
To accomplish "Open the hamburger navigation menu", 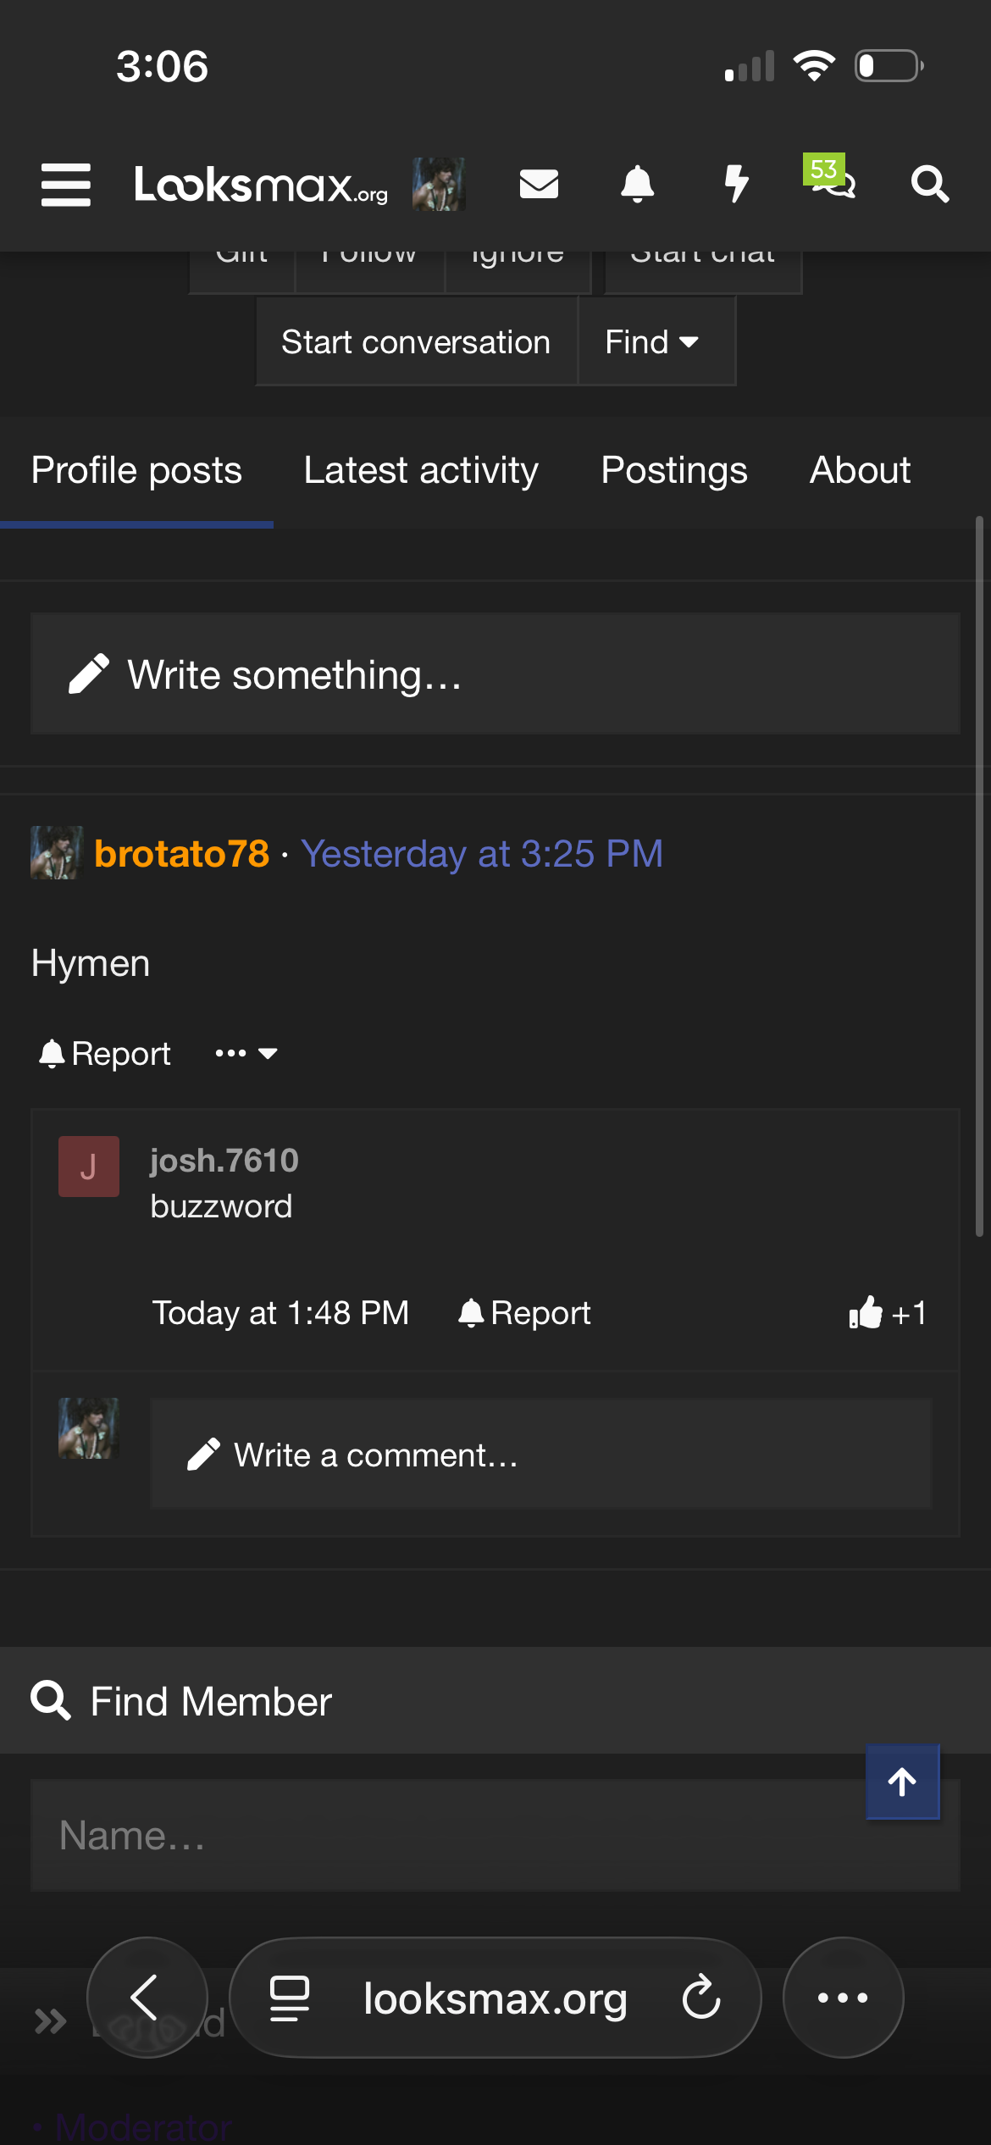I will tap(66, 185).
